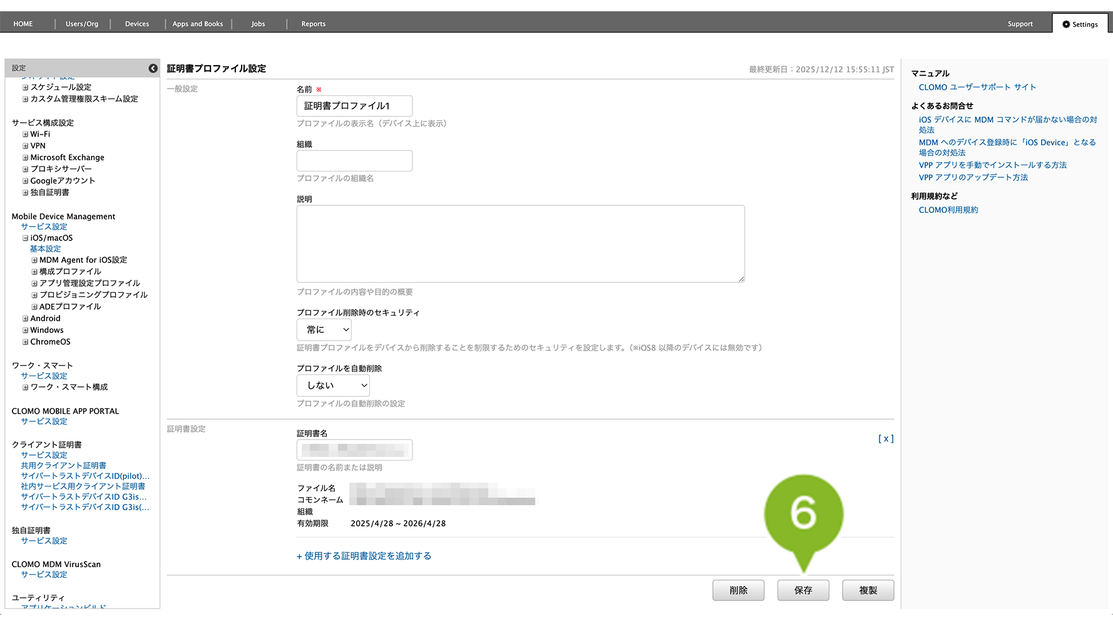Collapse the 設定 sidebar with arrow icon

tap(153, 68)
